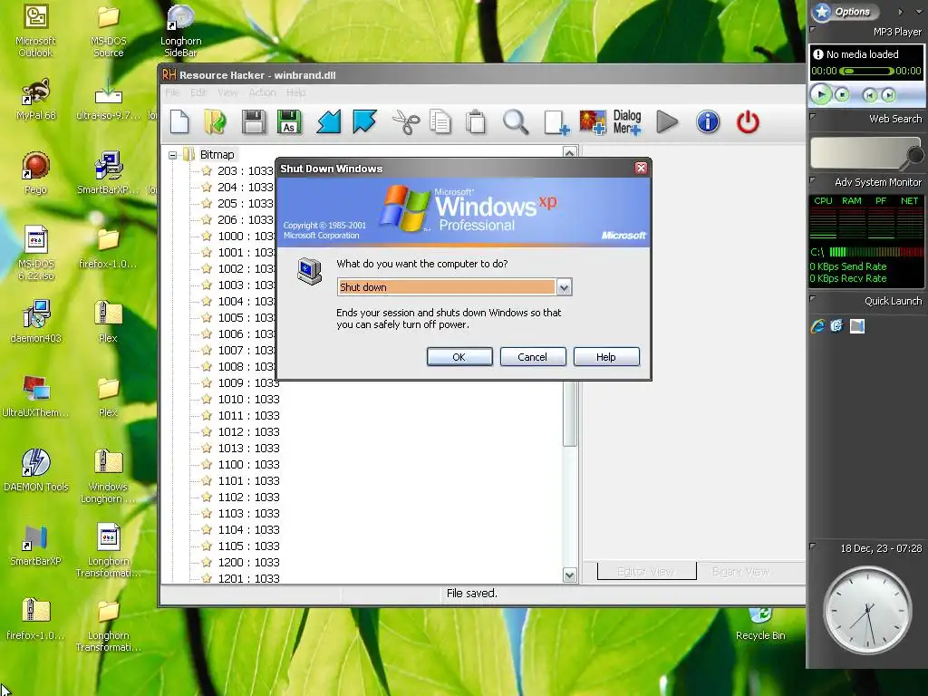Select the Longhorn SideBar desktop shortcut
This screenshot has height=696, width=928.
coord(180,31)
